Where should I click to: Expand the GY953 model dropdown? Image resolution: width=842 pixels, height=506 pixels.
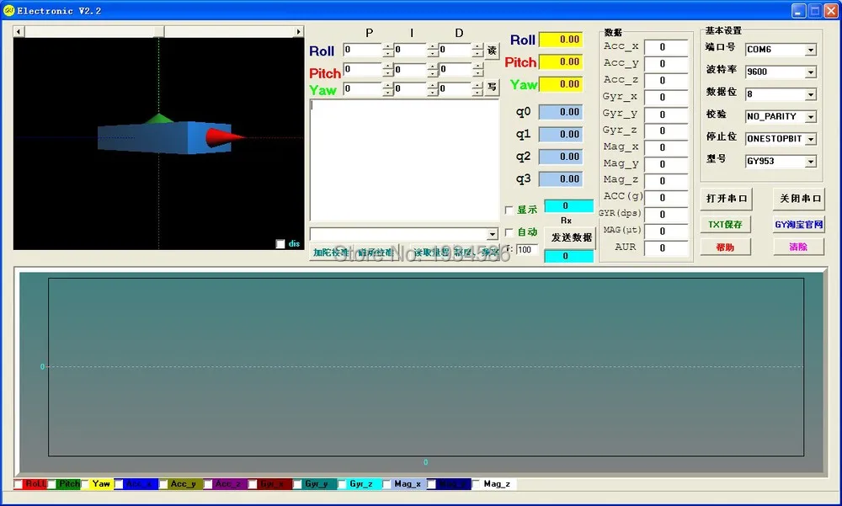tap(810, 161)
